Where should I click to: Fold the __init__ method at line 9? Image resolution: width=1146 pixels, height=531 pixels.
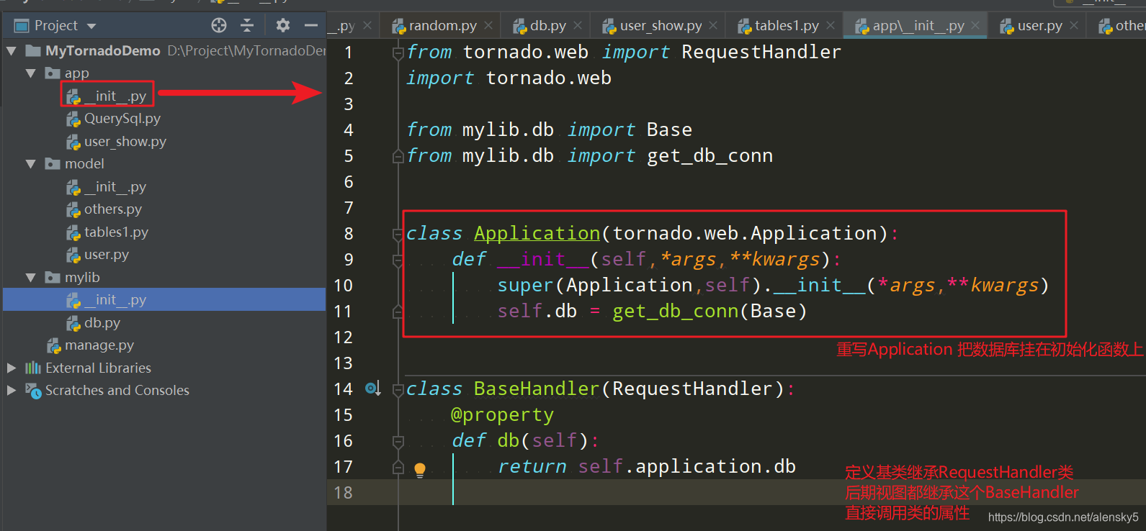tap(398, 260)
